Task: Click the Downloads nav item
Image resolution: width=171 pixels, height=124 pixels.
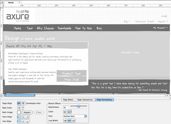Action: coord(64,28)
